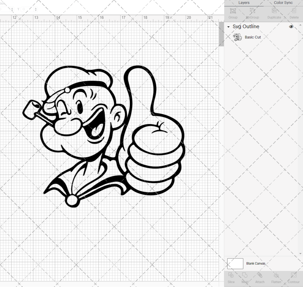Viewport: 303px width, 287px height.
Task: Click the vertical canvas scrollbar
Action: coord(221,33)
